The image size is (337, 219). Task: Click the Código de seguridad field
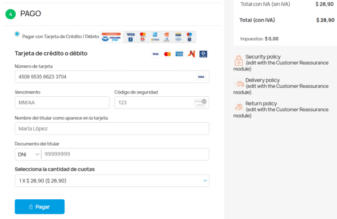point(162,102)
